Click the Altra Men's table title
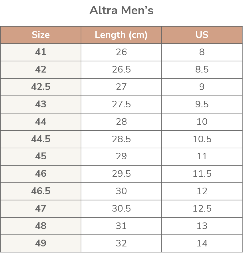The height and width of the screenshot is (255, 243). click(x=121, y=11)
